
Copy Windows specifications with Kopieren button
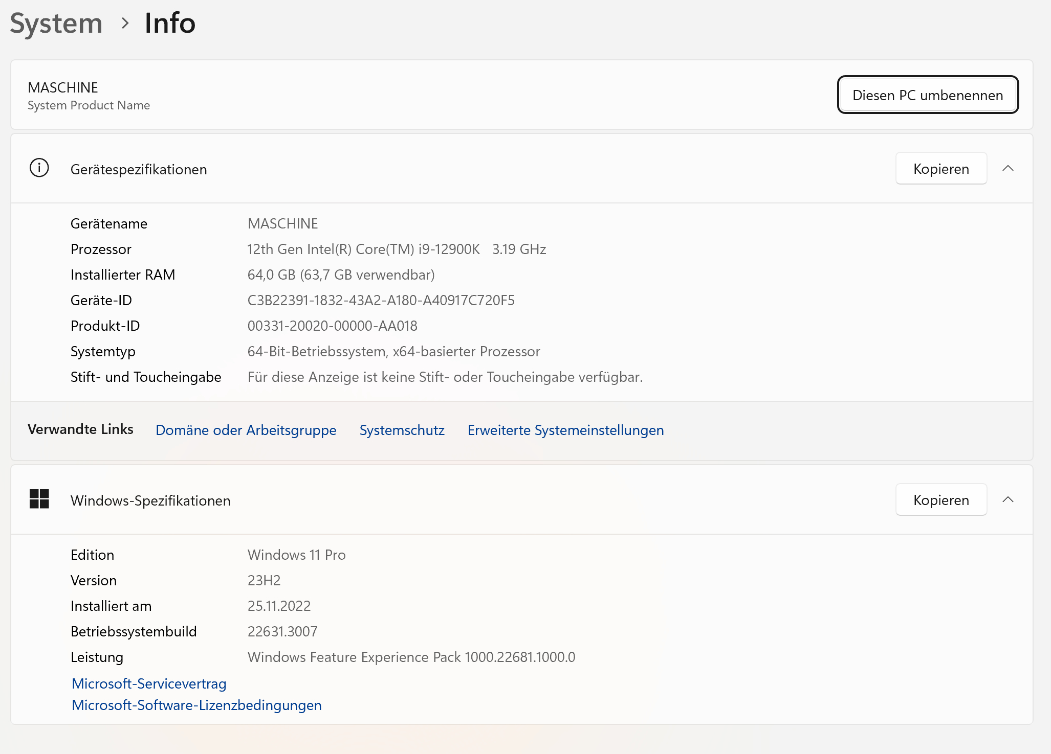coord(940,500)
